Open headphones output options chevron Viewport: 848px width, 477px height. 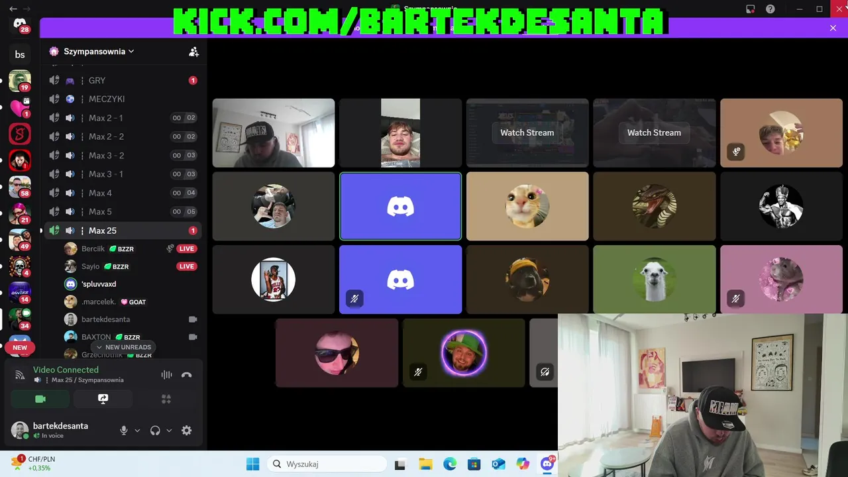(169, 431)
